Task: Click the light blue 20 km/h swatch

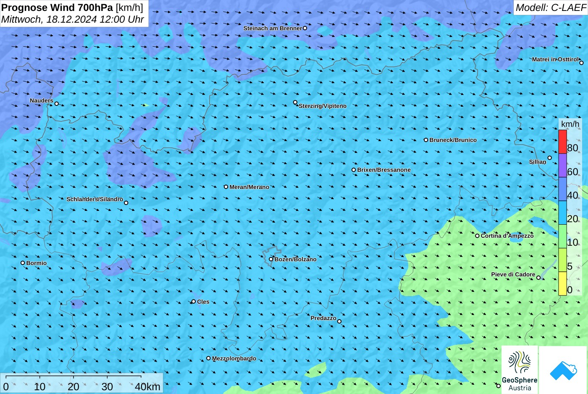Action: click(x=562, y=213)
